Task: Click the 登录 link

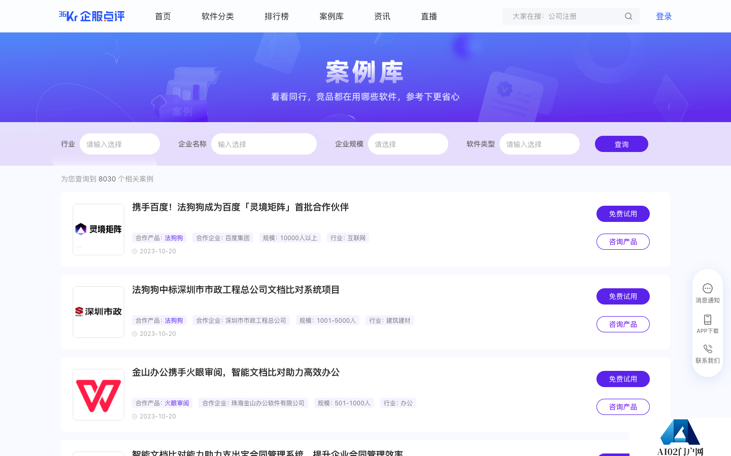Action: click(664, 16)
